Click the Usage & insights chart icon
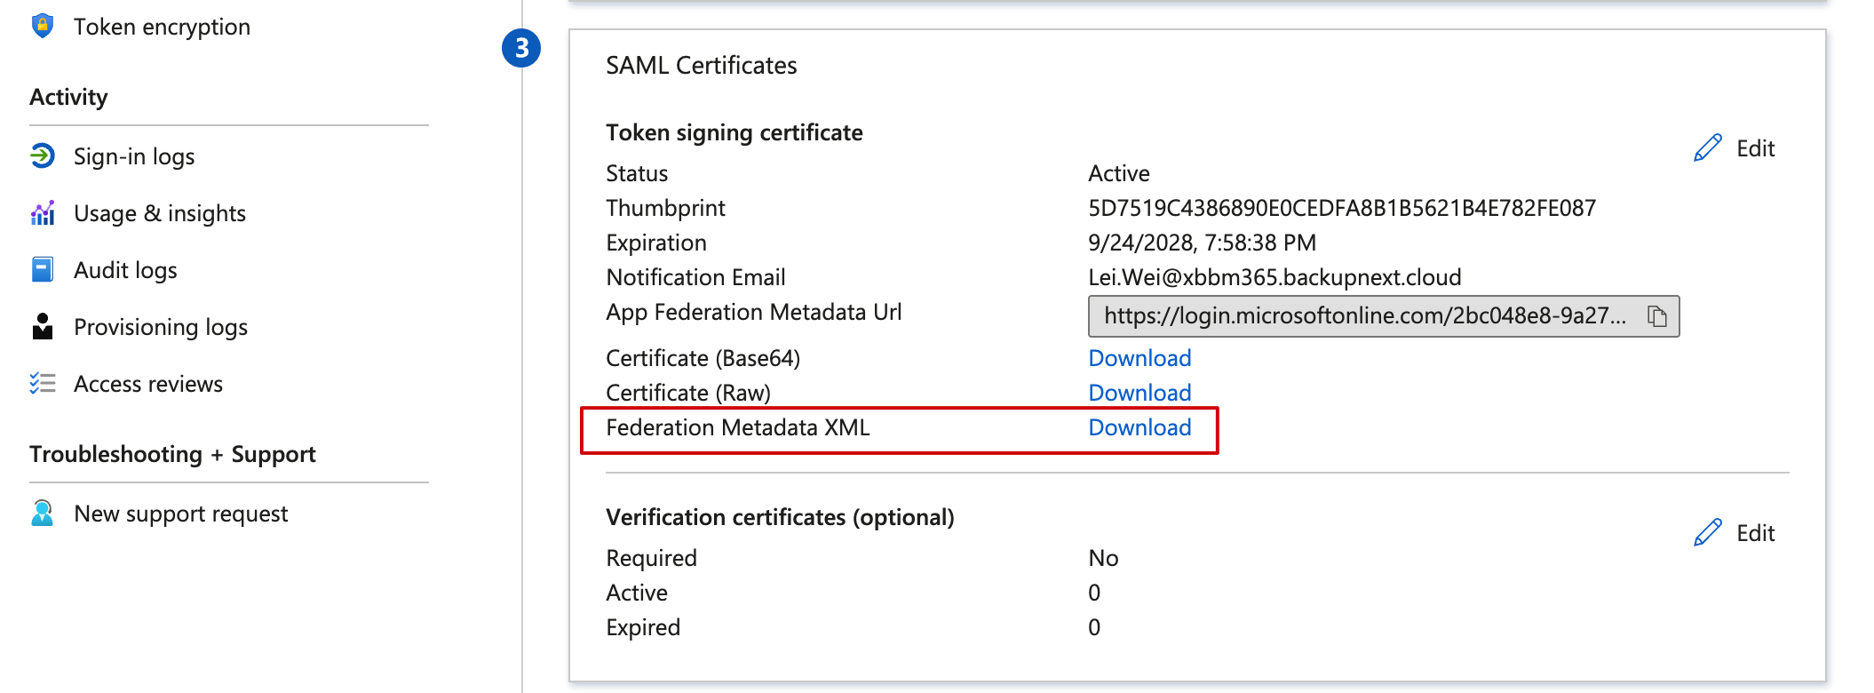The height and width of the screenshot is (693, 1874). 42,213
